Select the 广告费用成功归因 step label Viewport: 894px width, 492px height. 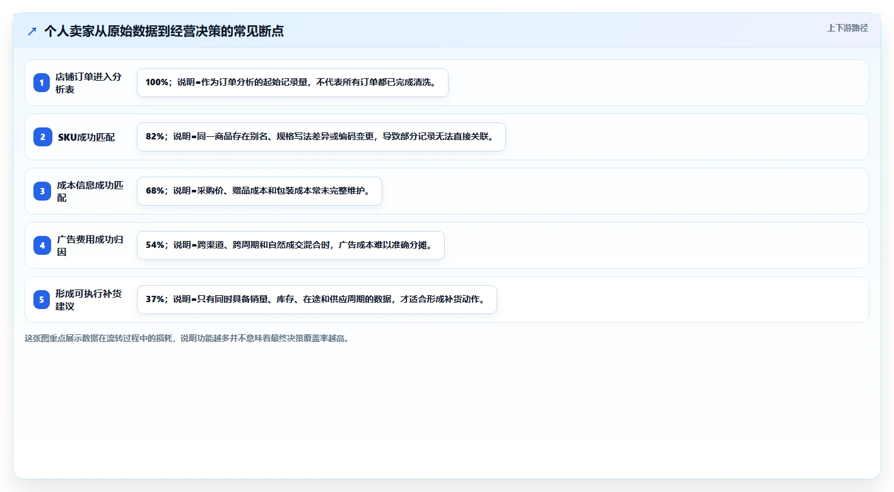point(90,245)
